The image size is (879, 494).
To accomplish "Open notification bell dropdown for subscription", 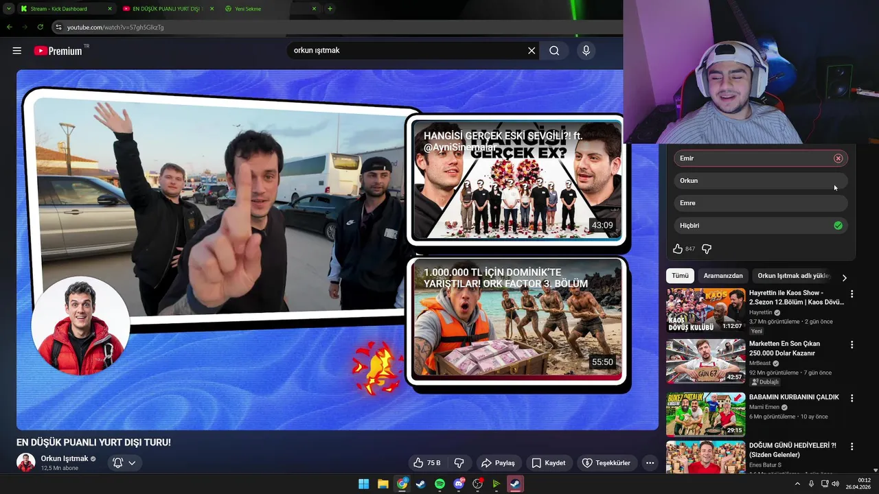I will click(124, 463).
